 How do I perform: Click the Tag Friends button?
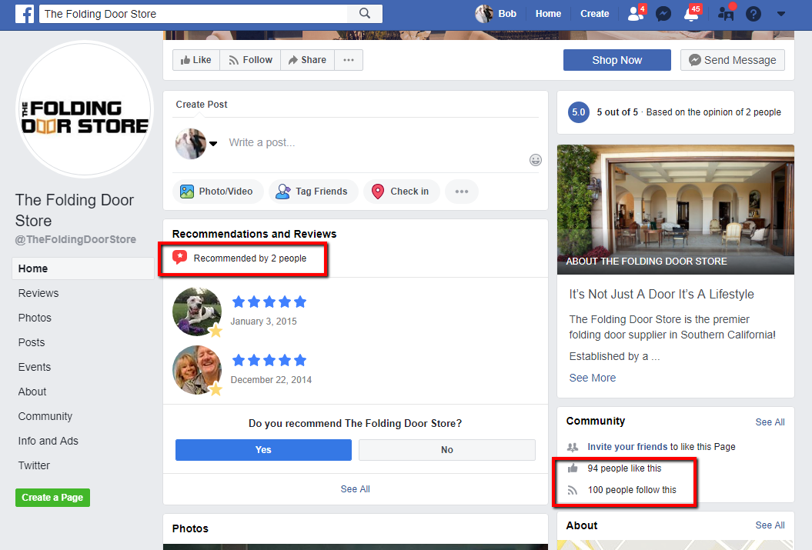312,192
